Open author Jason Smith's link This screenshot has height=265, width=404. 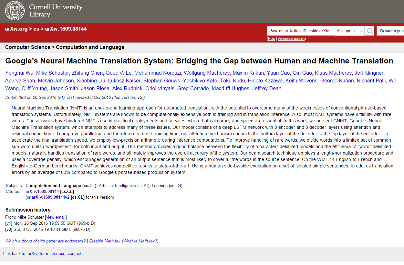tap(64, 88)
